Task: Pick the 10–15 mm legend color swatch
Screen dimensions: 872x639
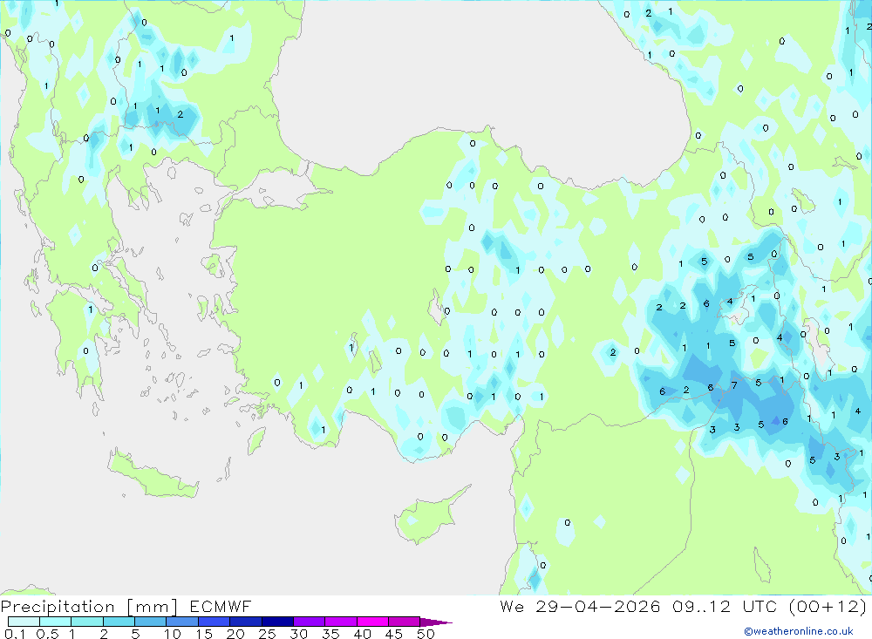Action: (182, 622)
